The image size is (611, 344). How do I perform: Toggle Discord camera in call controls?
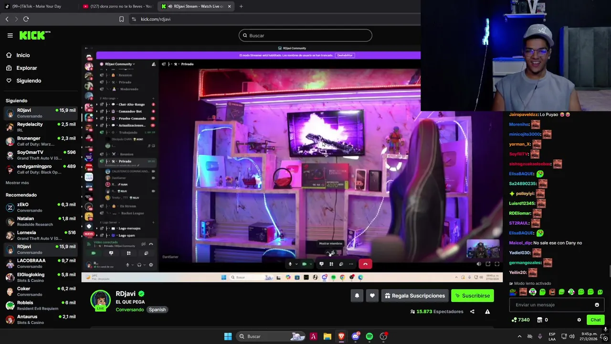pos(304,264)
